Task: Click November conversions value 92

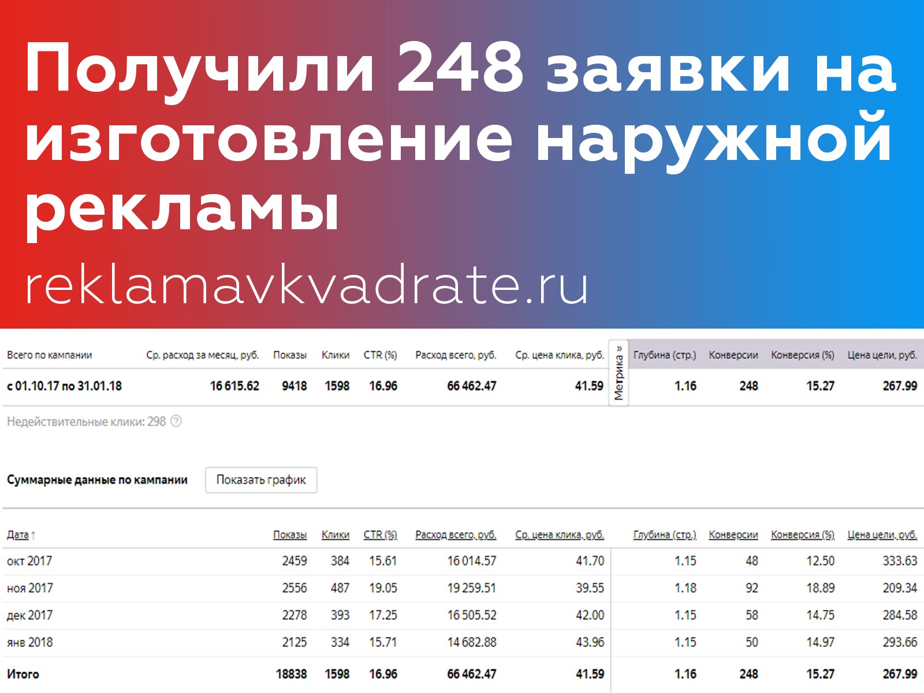Action: [752, 588]
